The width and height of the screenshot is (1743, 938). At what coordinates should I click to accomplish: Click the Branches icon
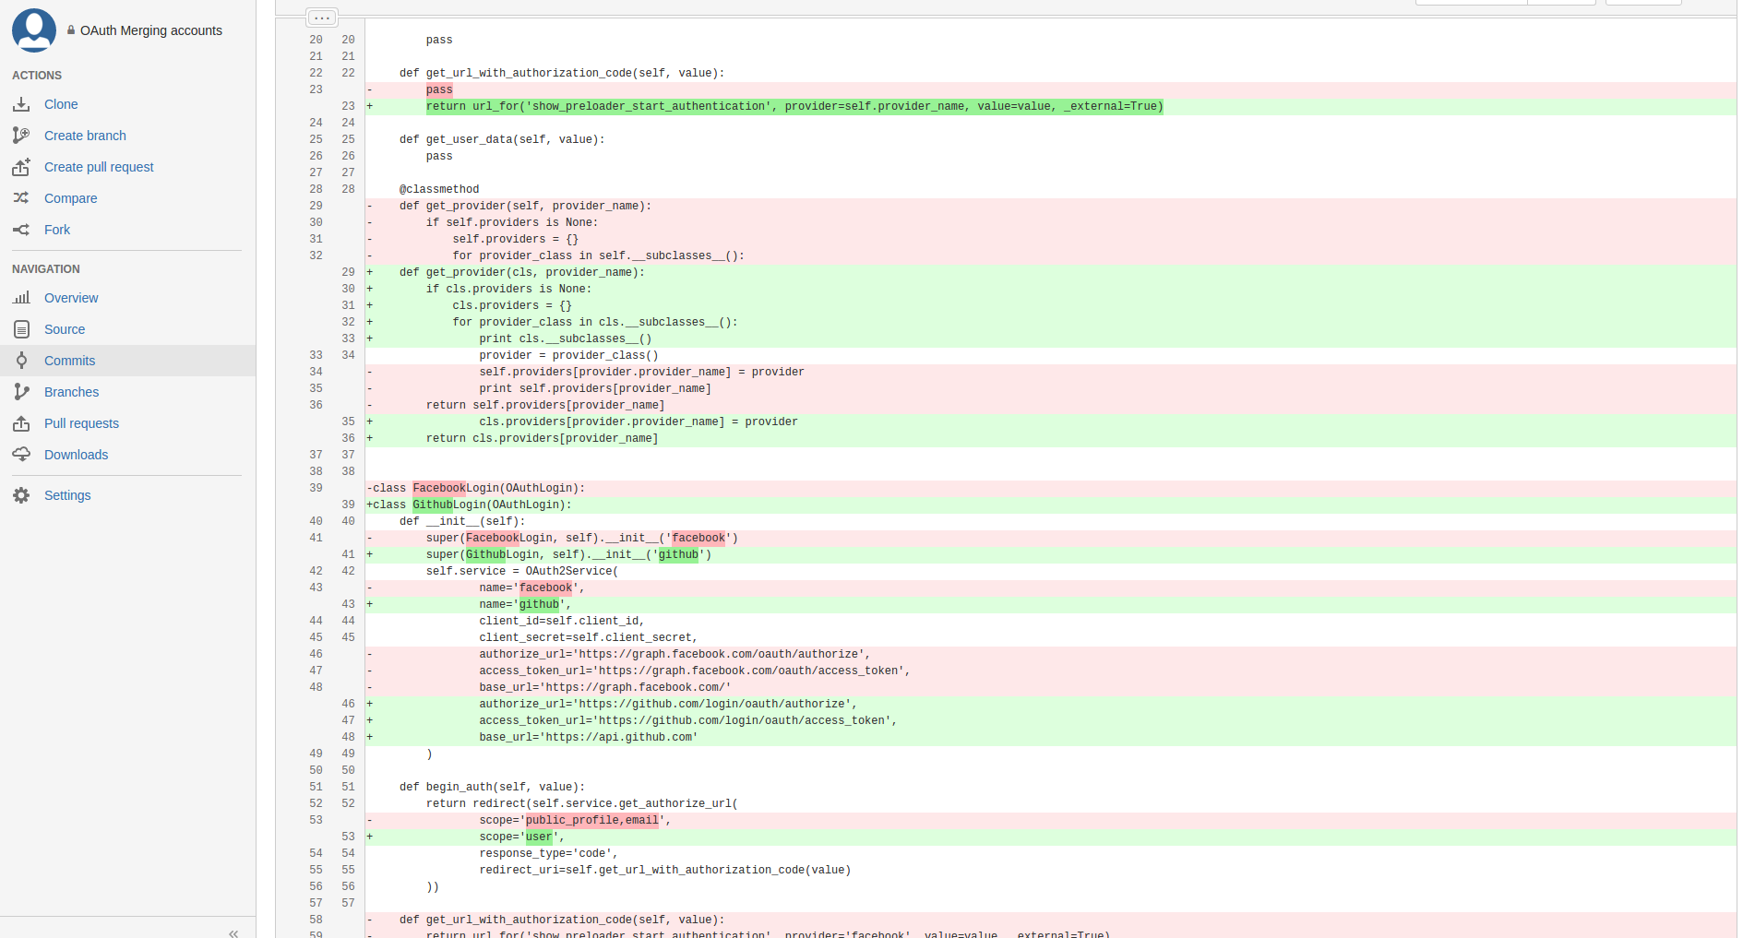point(21,392)
